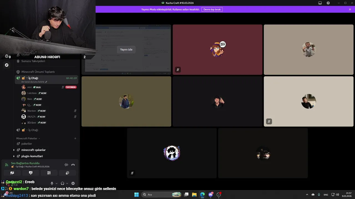The height and width of the screenshot is (199, 355).
Task: Select the car headlights avatar video tile
Action: pos(263,153)
